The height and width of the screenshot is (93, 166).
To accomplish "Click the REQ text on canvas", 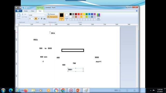I will click(36, 40).
